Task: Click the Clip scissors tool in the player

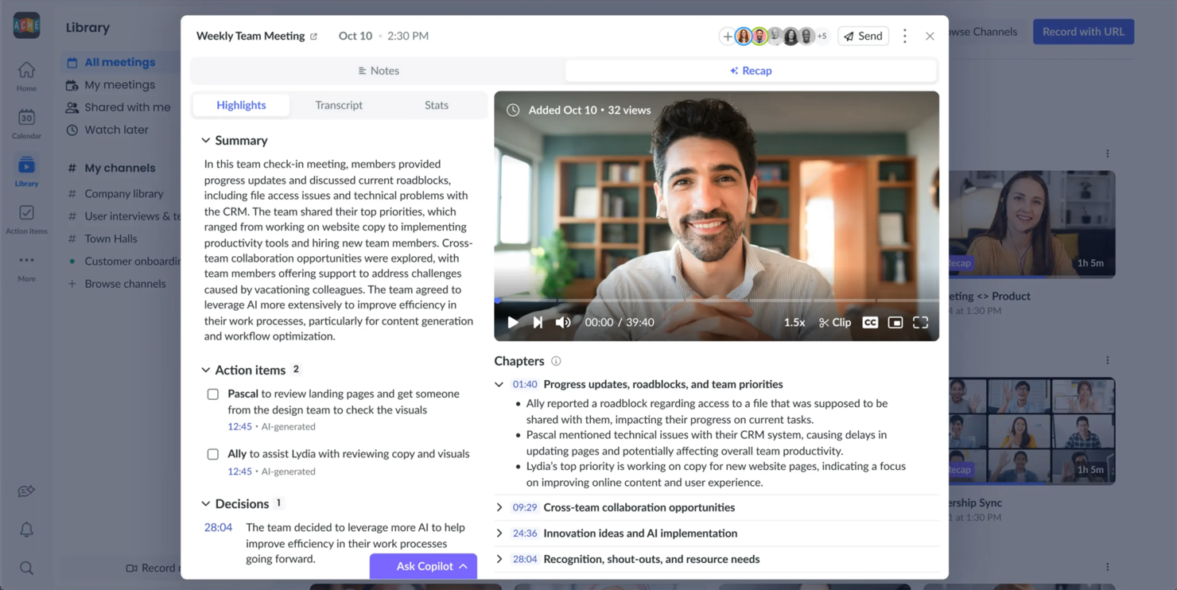Action: [834, 322]
